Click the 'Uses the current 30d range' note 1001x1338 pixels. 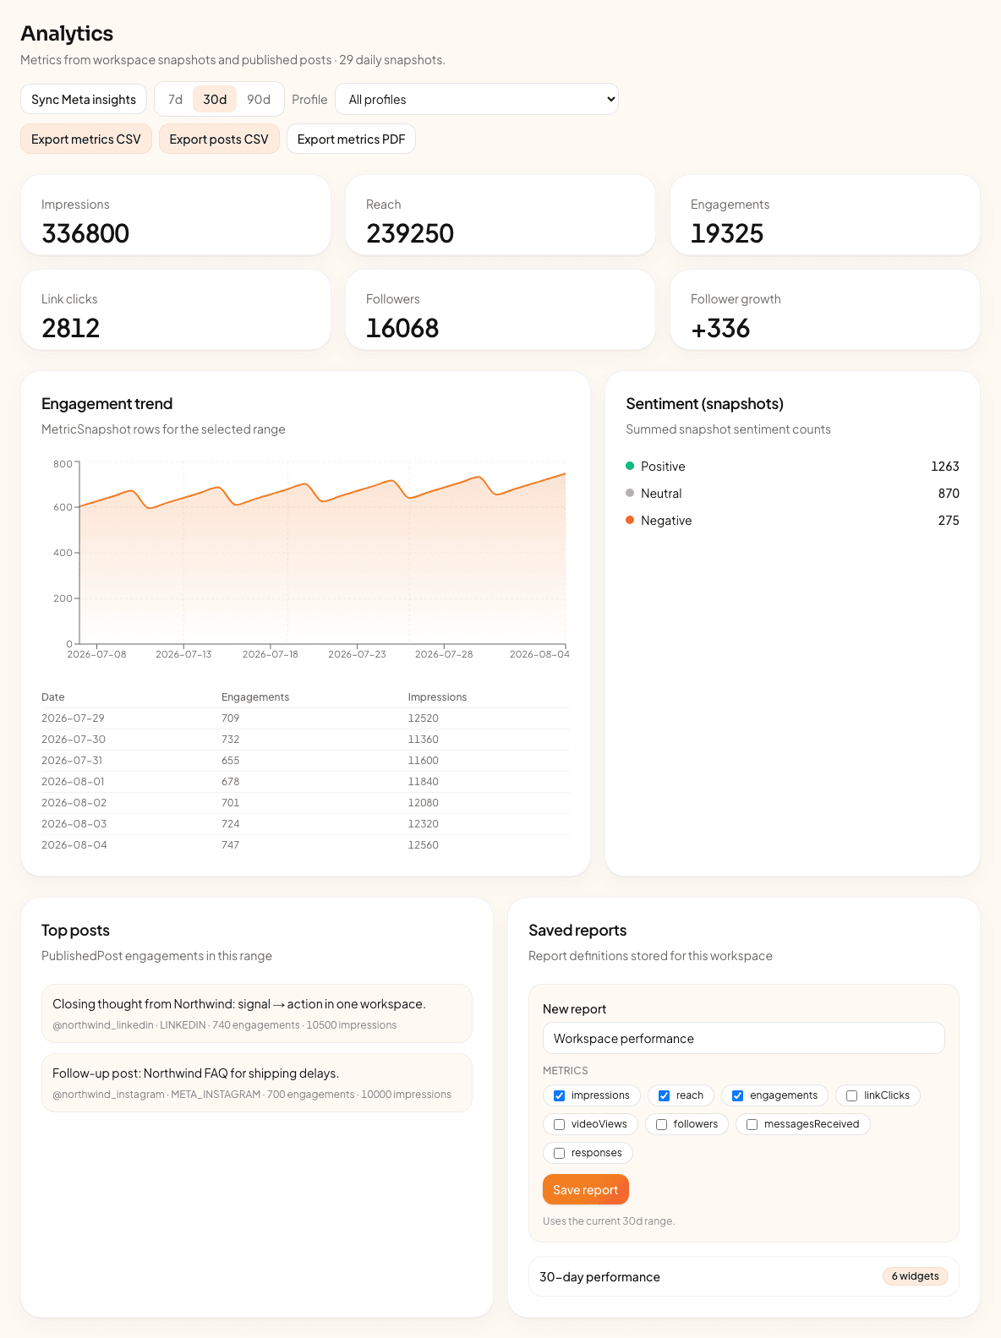(609, 1221)
